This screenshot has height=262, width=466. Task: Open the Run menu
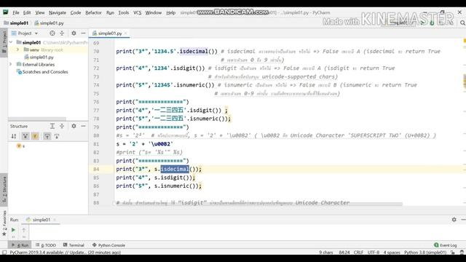pos(110,13)
